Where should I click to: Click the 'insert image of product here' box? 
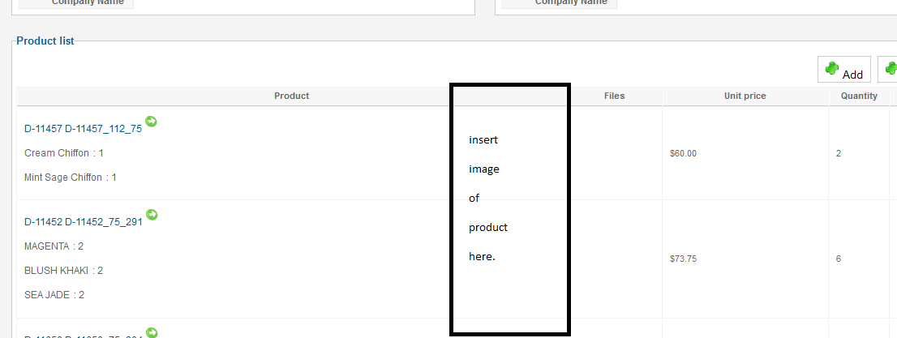(x=509, y=208)
